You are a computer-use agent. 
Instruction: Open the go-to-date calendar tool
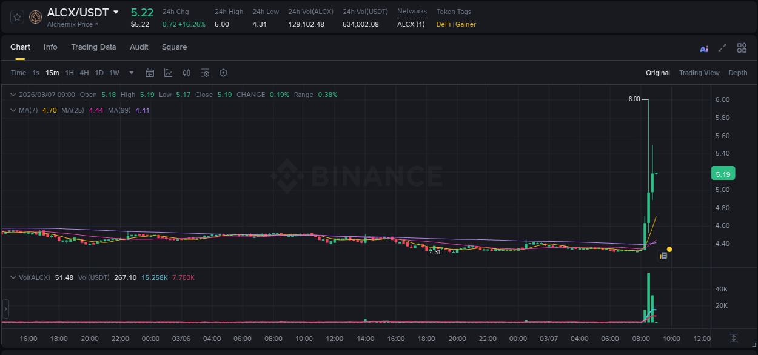[150, 72]
